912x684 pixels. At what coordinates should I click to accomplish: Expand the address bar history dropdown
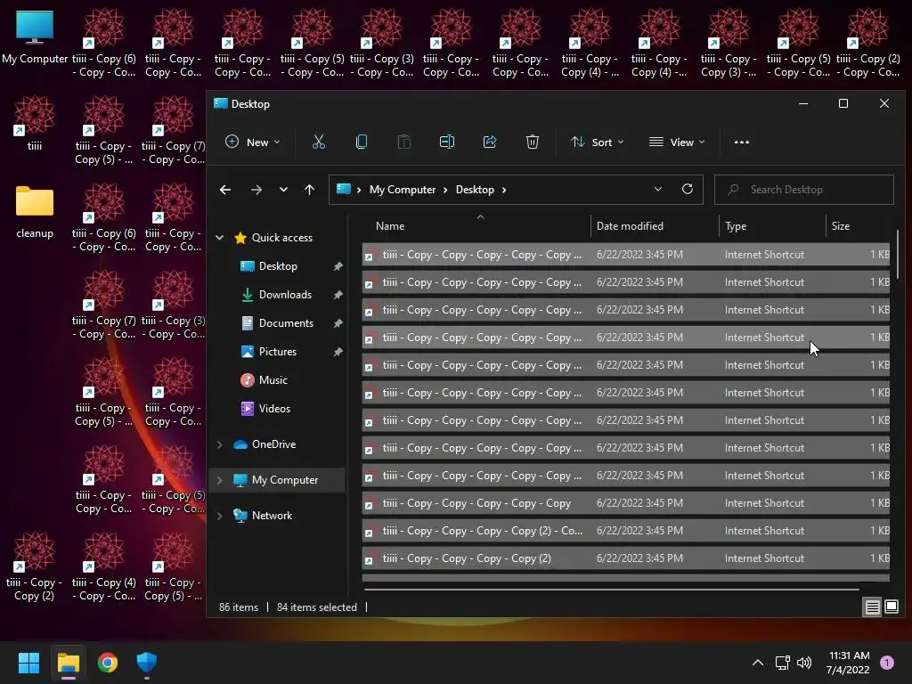658,190
